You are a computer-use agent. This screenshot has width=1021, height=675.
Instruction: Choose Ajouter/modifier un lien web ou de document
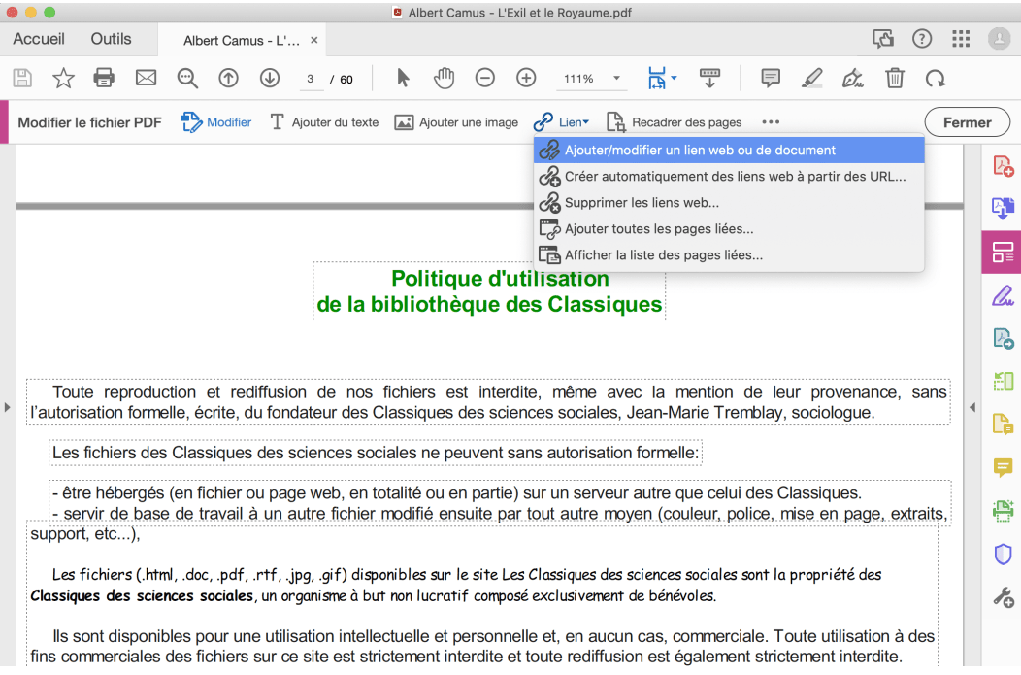[x=729, y=150]
